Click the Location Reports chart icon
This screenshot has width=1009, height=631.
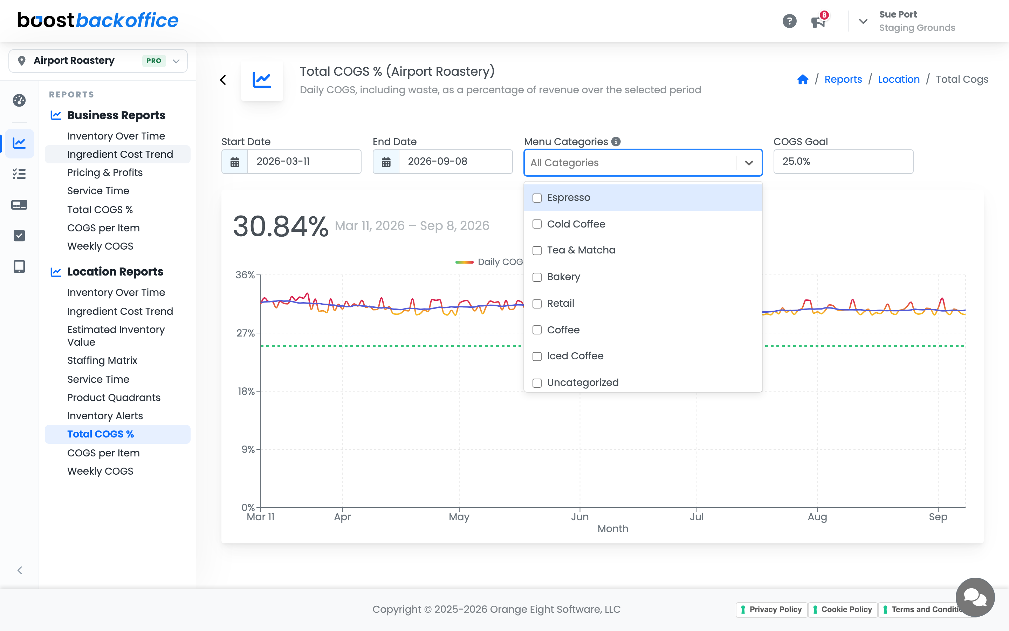[x=56, y=272]
